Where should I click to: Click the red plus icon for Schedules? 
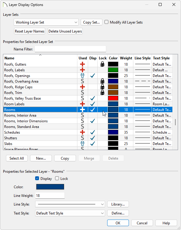click(82, 132)
